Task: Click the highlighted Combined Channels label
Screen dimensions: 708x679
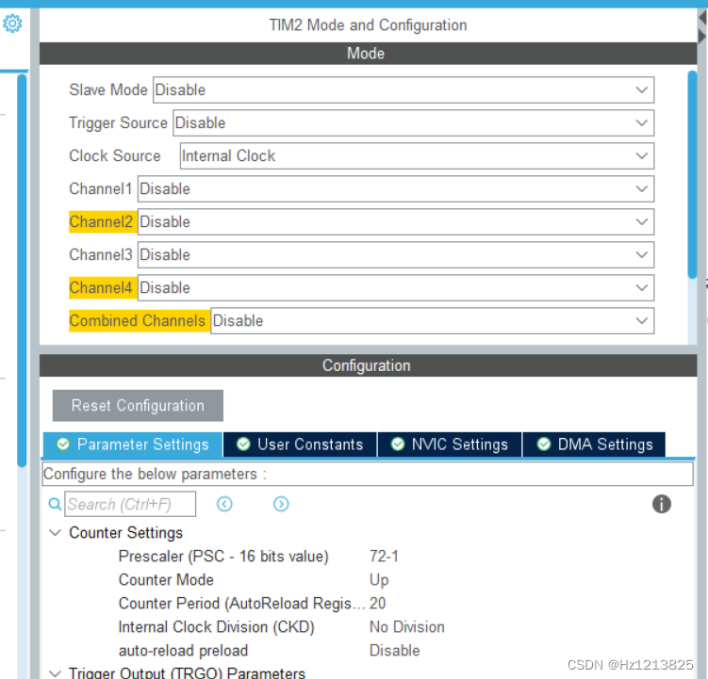Action: click(140, 321)
